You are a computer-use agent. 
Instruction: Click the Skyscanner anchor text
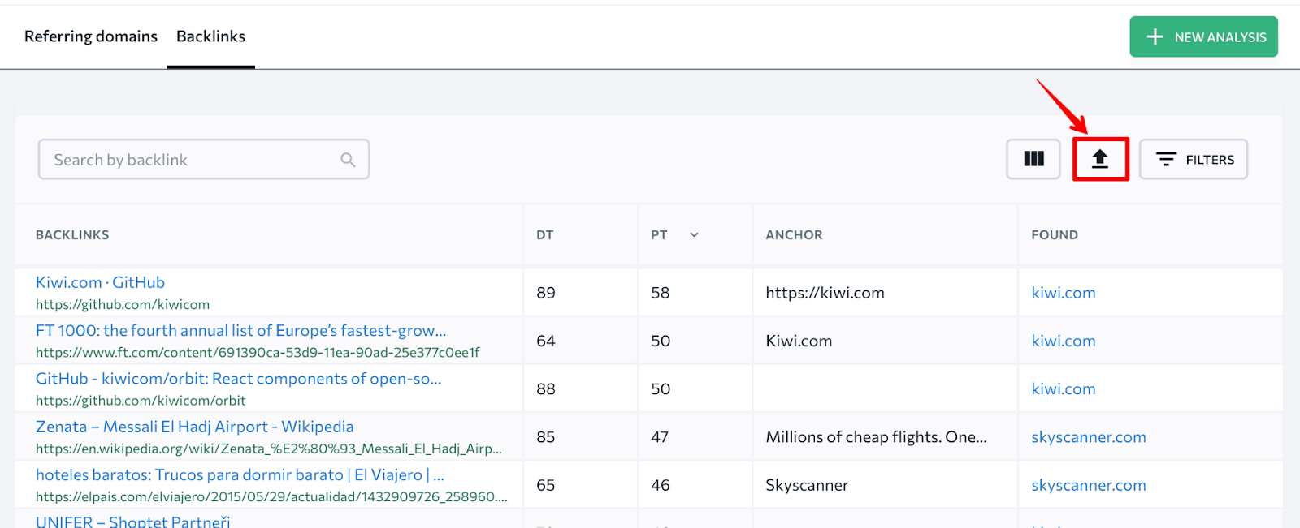(807, 485)
